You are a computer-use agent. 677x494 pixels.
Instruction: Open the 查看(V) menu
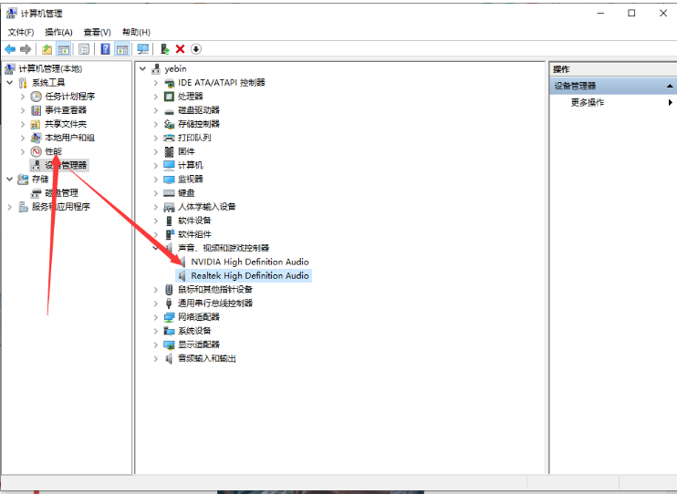pos(97,32)
